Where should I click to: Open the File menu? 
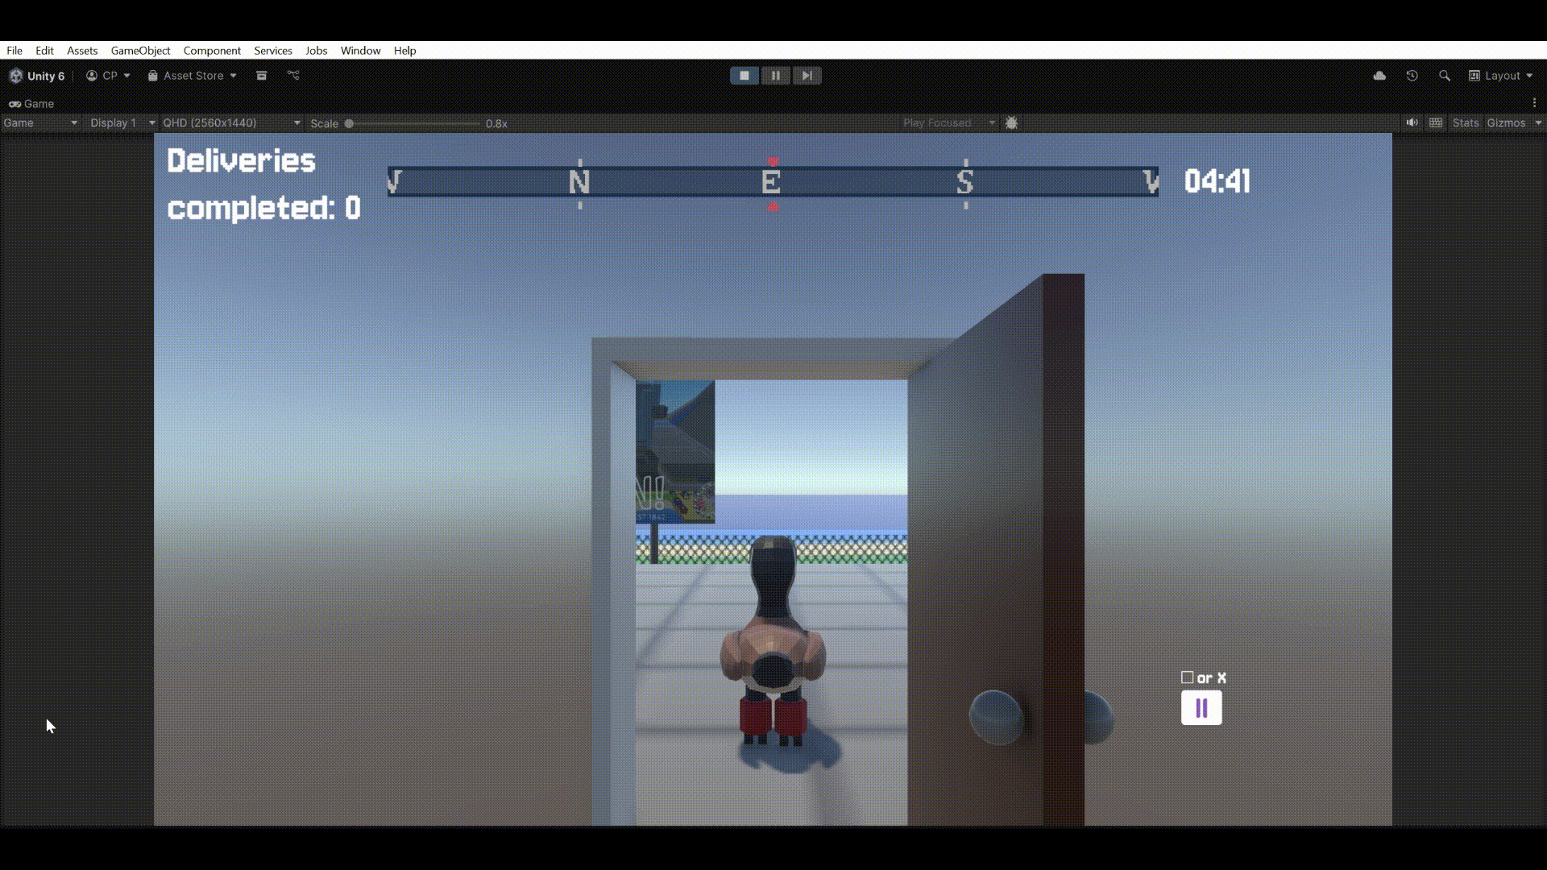(x=15, y=50)
